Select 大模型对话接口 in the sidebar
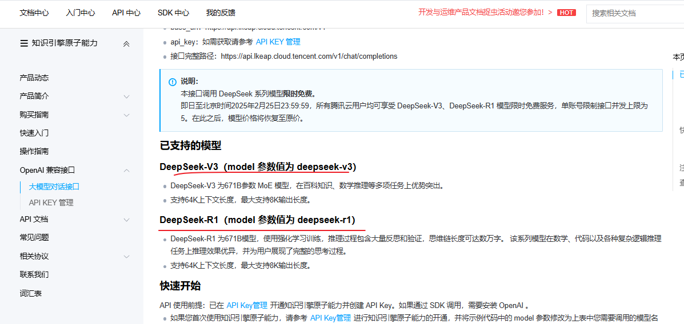 [54, 187]
